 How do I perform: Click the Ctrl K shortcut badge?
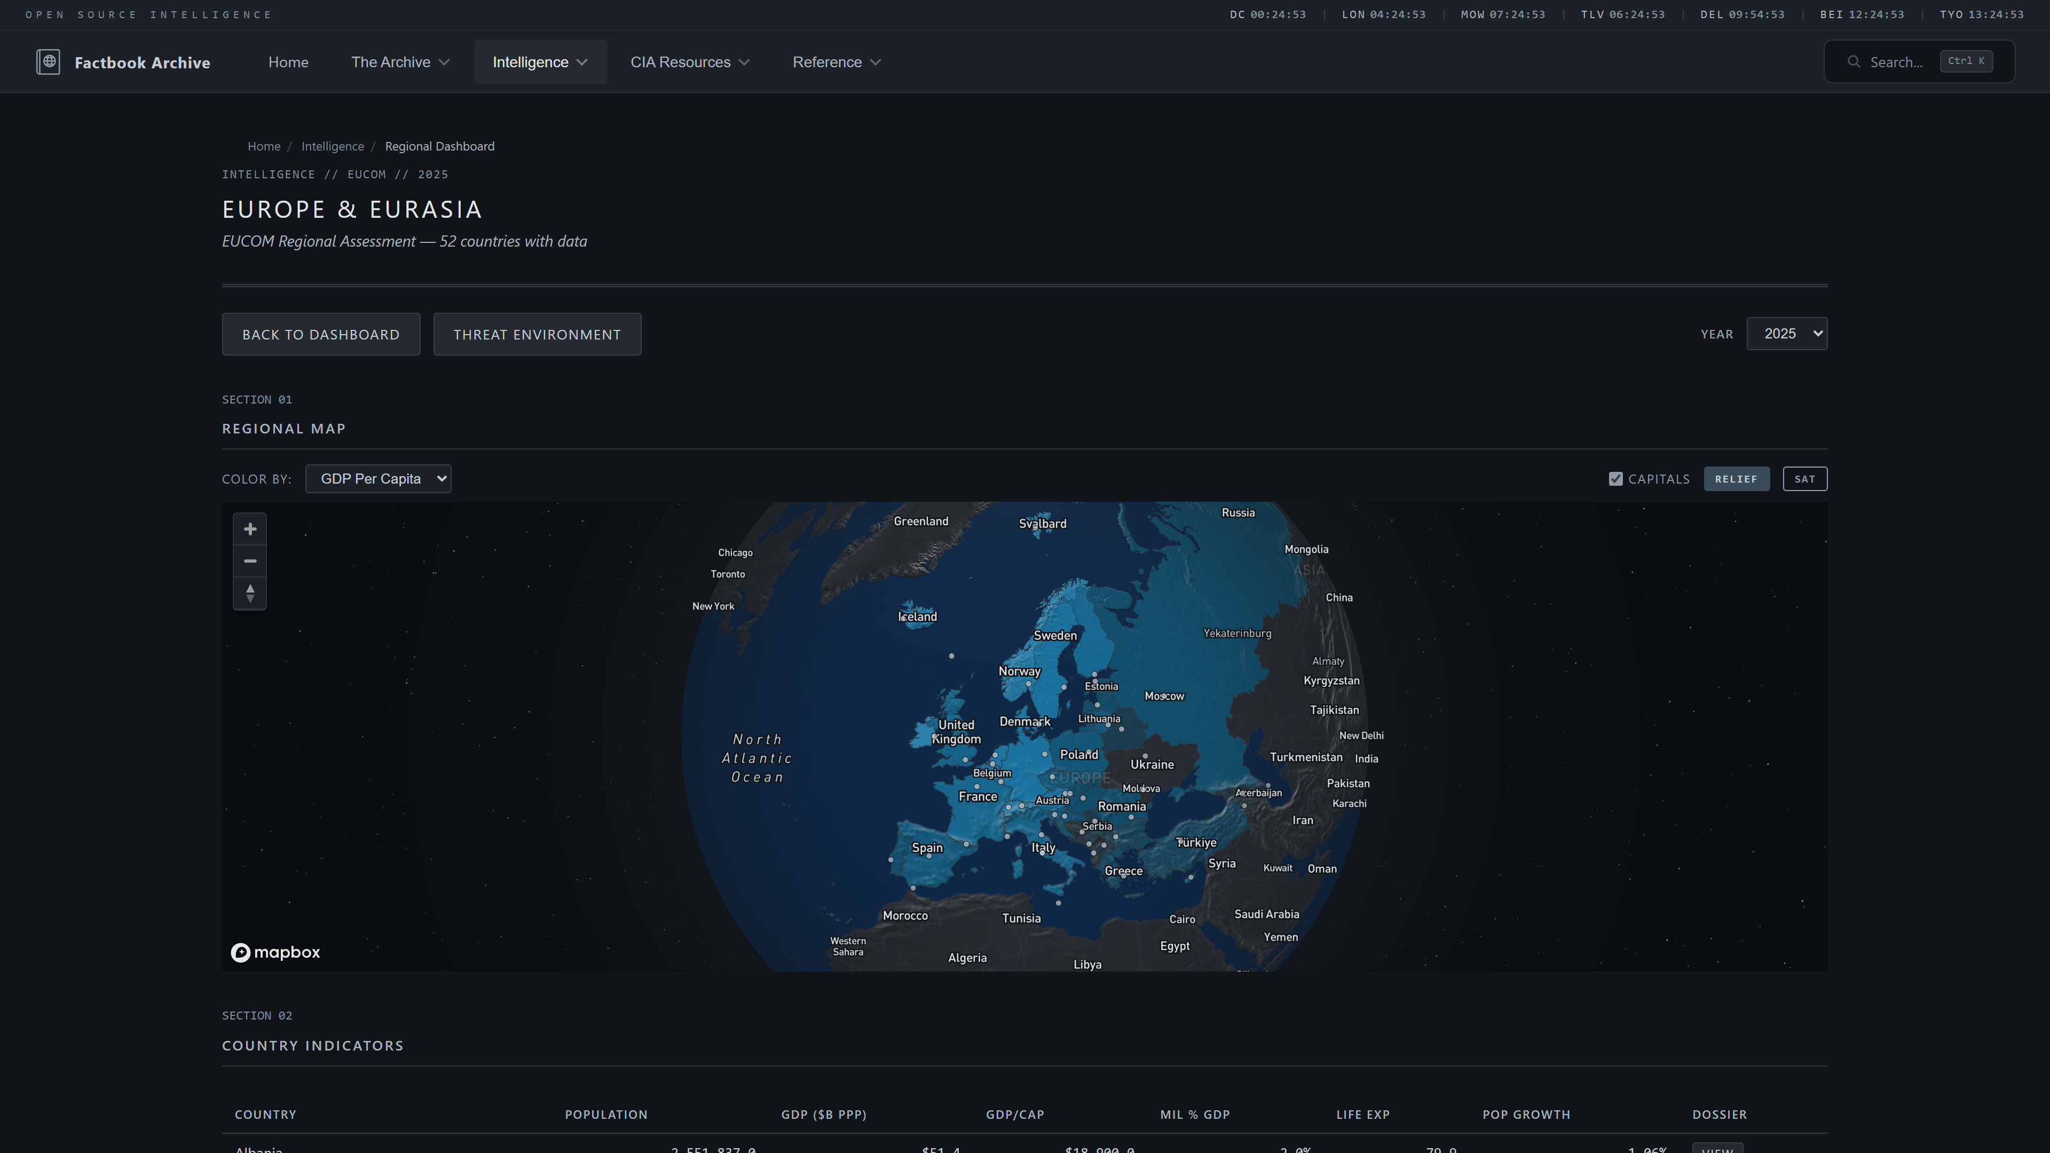[1966, 61]
